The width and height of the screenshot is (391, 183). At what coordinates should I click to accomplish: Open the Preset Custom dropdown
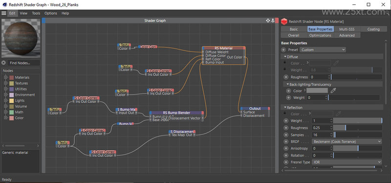point(323,50)
